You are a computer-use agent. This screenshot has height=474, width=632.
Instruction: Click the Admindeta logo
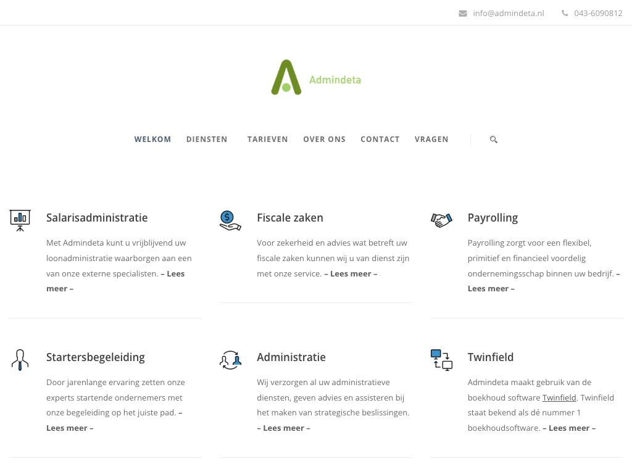316,77
